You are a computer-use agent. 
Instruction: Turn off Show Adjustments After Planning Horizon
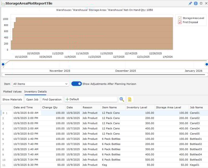point(76,84)
